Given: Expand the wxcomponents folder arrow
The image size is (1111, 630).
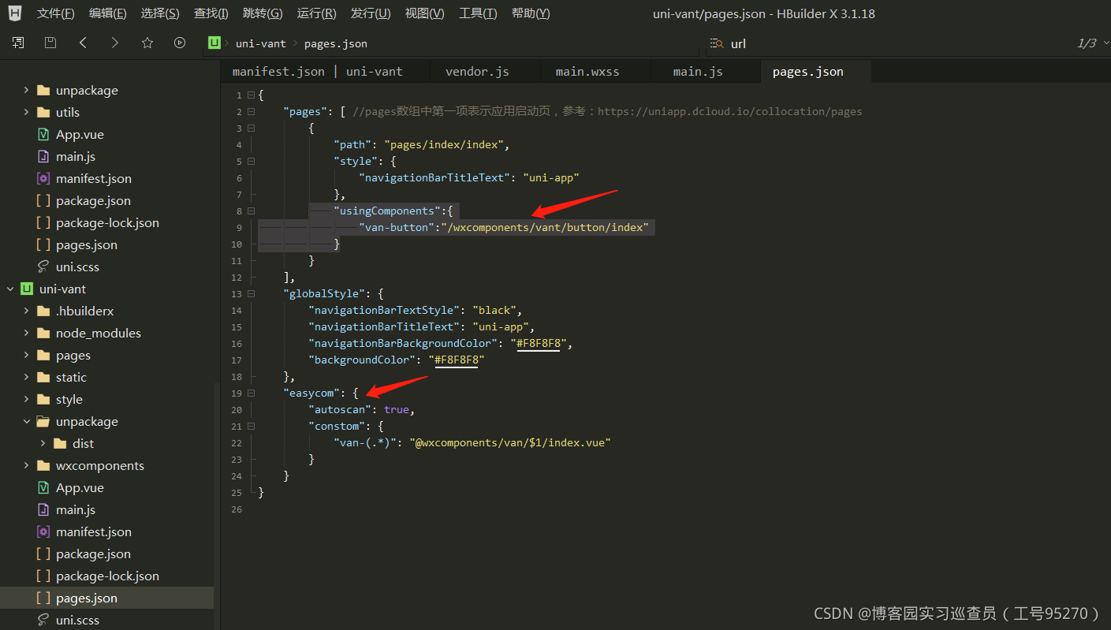Looking at the screenshot, I should (27, 465).
